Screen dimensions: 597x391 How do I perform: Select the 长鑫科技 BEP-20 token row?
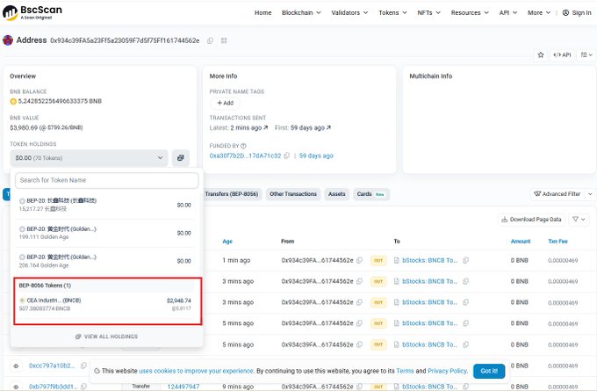[x=104, y=205]
